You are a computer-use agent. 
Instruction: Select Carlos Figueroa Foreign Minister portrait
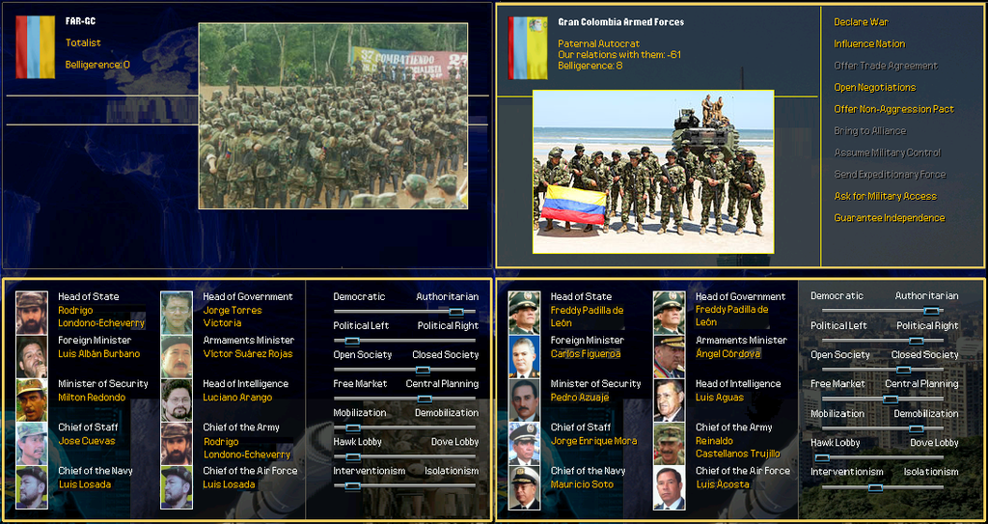click(x=524, y=357)
